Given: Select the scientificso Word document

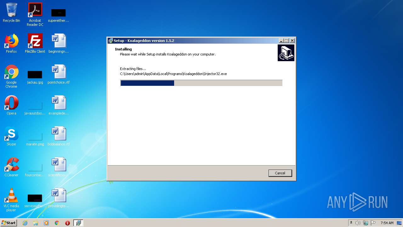Looking at the screenshot, I should [x=59, y=167].
